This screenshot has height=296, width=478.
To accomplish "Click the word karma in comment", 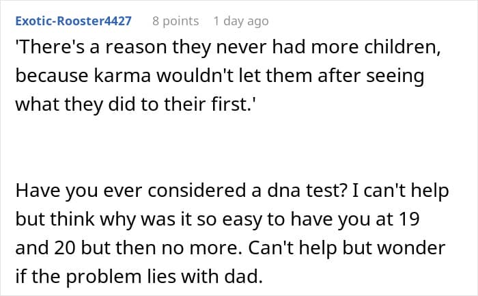I will click(x=122, y=76).
